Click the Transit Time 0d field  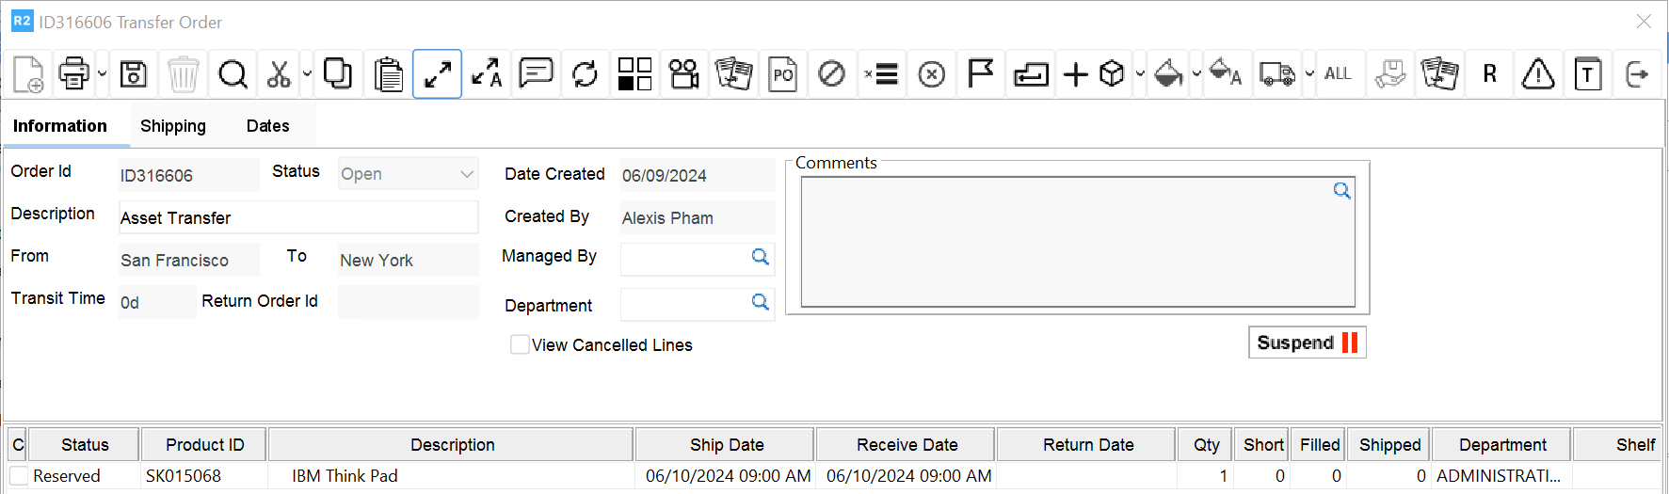click(x=157, y=302)
